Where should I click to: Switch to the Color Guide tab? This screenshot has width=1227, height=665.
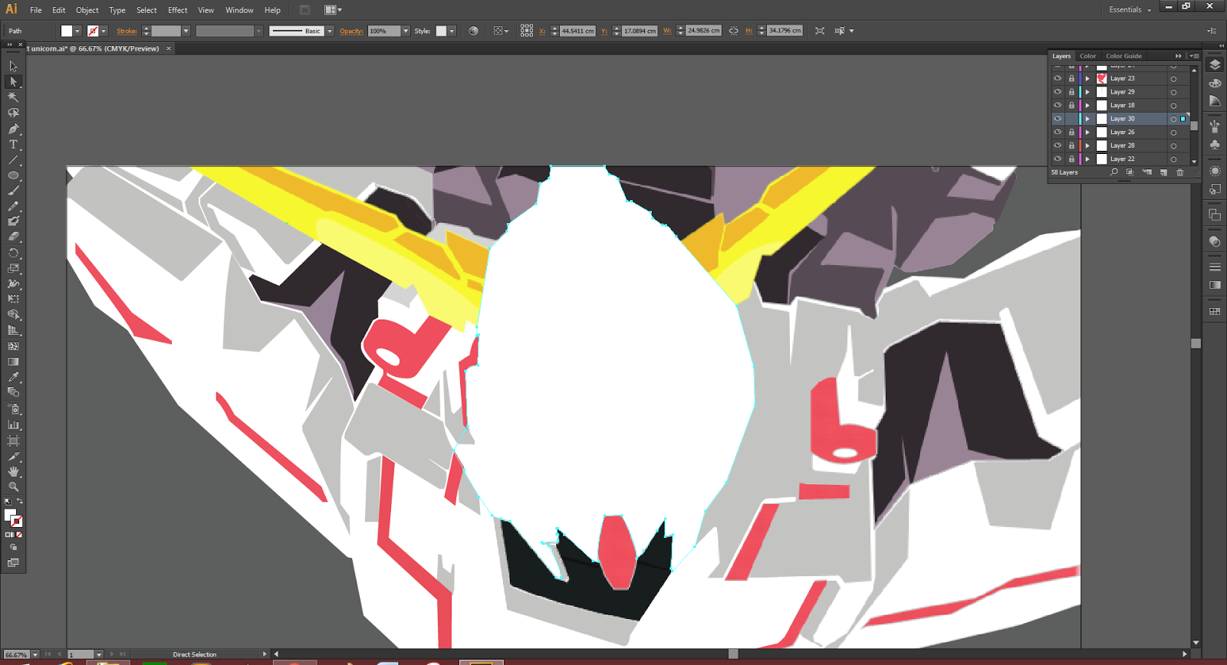(x=1123, y=56)
